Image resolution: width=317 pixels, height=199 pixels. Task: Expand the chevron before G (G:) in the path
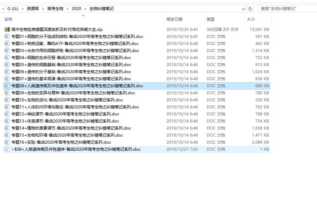(x=3, y=9)
